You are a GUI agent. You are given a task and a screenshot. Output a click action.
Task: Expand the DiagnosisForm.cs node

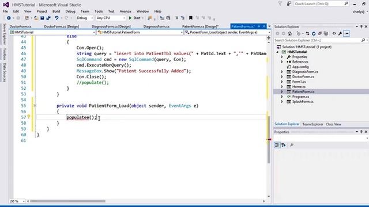coord(282,72)
